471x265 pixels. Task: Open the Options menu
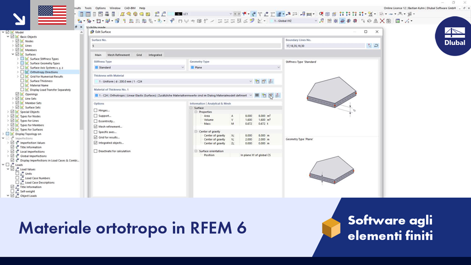pyautogui.click(x=101, y=8)
